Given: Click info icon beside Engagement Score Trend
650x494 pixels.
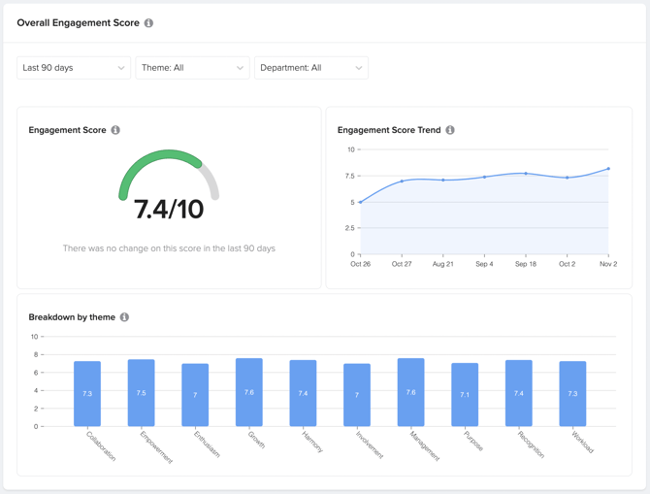Looking at the screenshot, I should [x=450, y=130].
